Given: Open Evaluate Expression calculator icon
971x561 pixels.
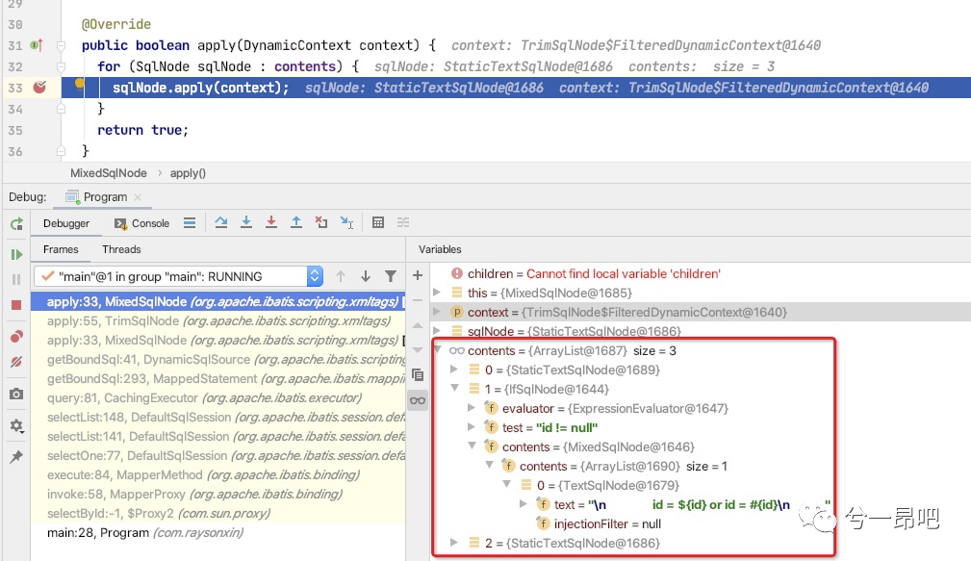Looking at the screenshot, I should 378,222.
